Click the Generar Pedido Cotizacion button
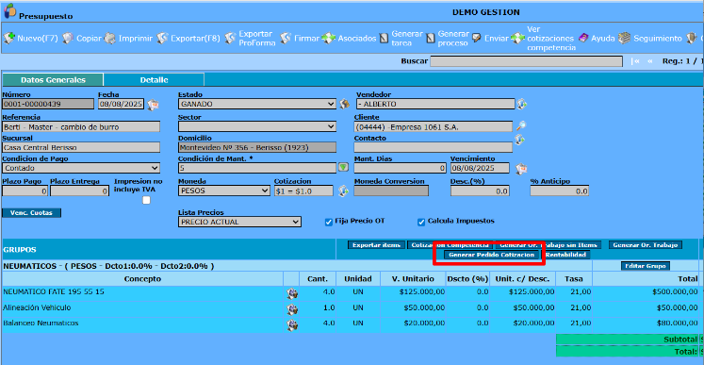Viewport: 704px width, 365px height. 492,255
